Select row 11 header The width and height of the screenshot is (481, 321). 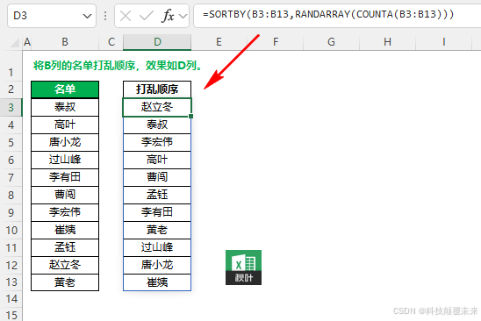(11, 247)
